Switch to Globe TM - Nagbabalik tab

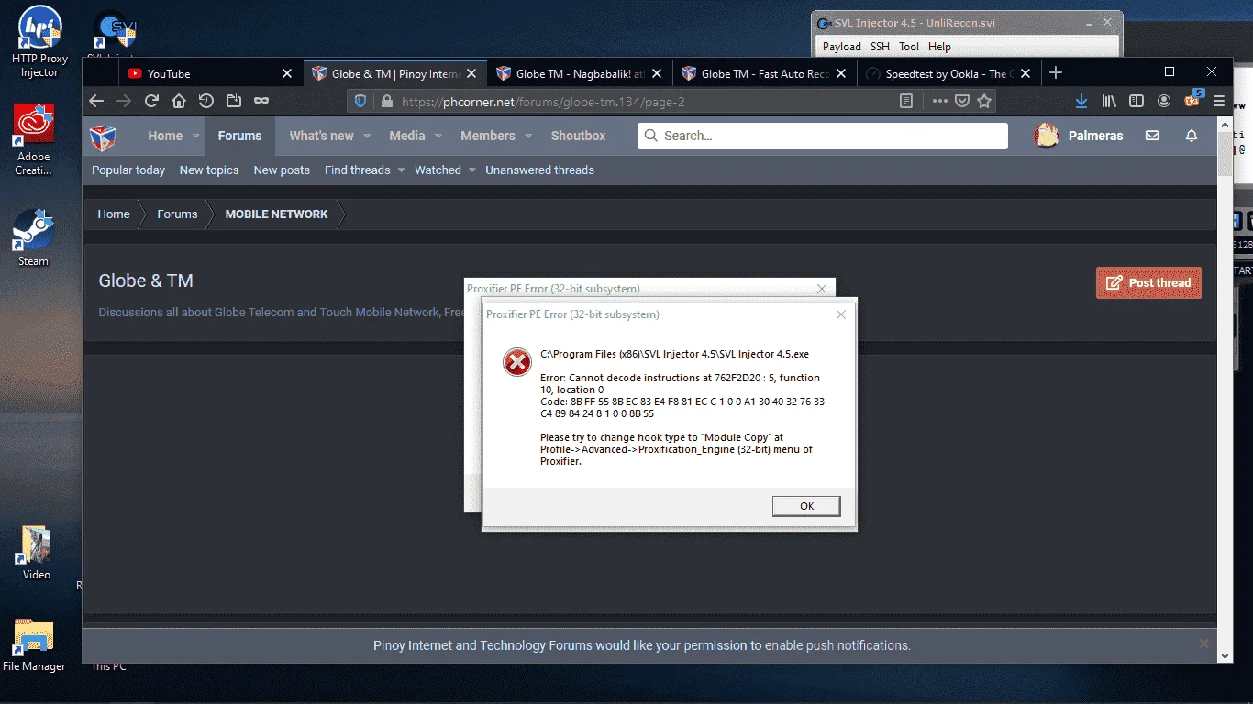click(x=580, y=74)
